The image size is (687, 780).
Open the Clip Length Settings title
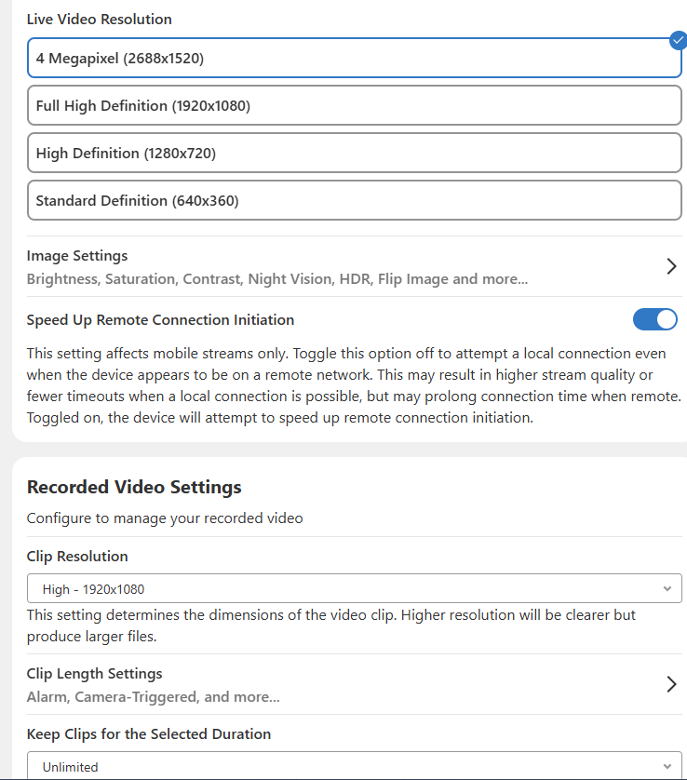click(x=94, y=673)
